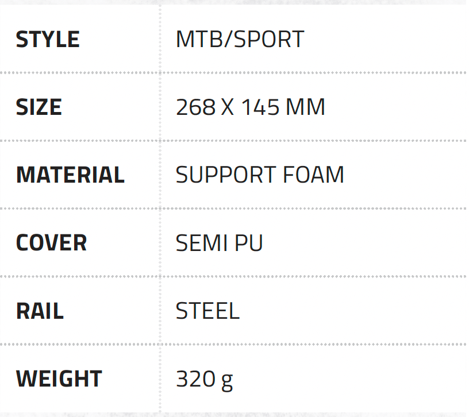The height and width of the screenshot is (417, 469).
Task: Select the WEIGHT row label
Action: (59, 379)
